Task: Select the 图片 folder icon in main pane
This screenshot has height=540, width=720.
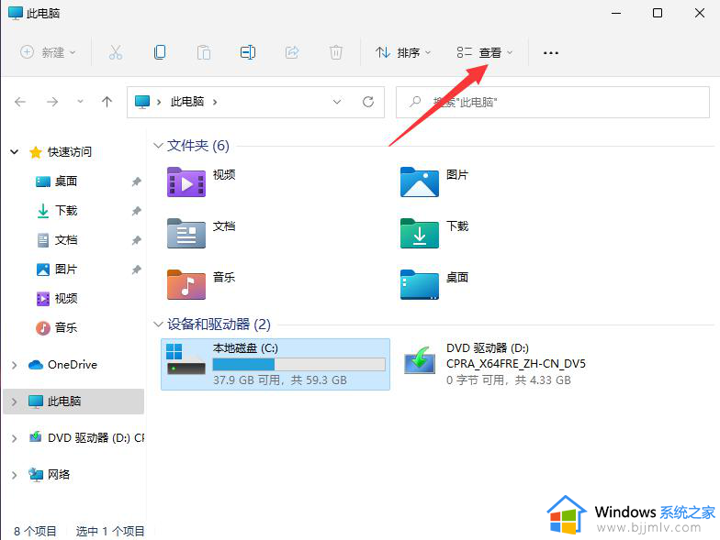Action: click(x=420, y=182)
